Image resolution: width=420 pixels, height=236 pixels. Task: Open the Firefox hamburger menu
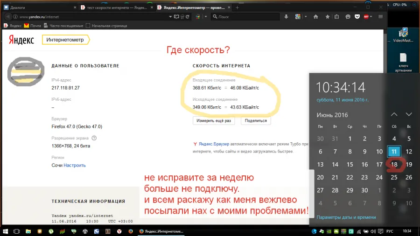380,17
